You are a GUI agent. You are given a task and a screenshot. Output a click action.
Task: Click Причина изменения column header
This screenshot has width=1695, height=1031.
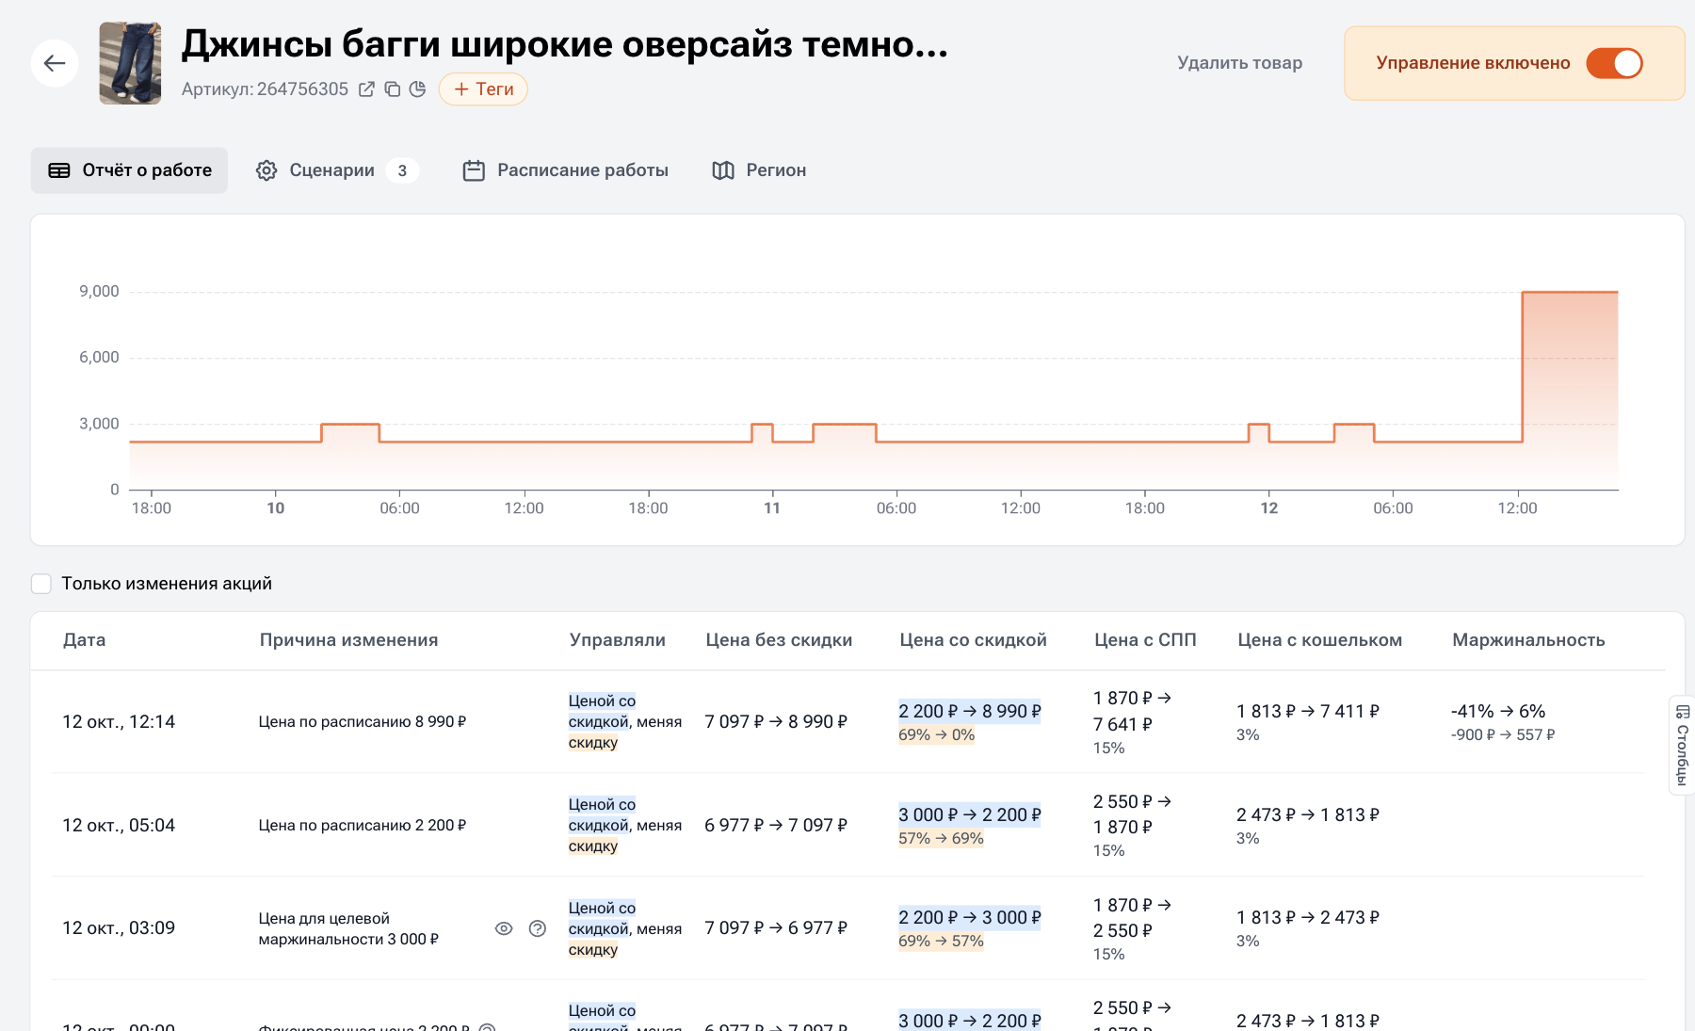pos(348,640)
